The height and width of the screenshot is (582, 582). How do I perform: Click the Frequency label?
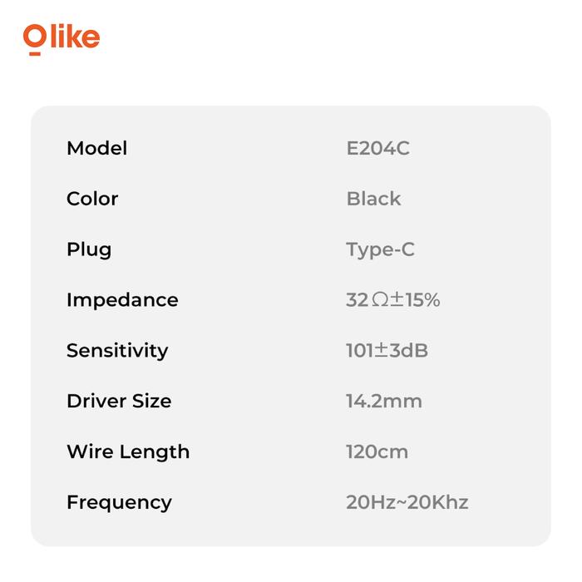point(119,502)
